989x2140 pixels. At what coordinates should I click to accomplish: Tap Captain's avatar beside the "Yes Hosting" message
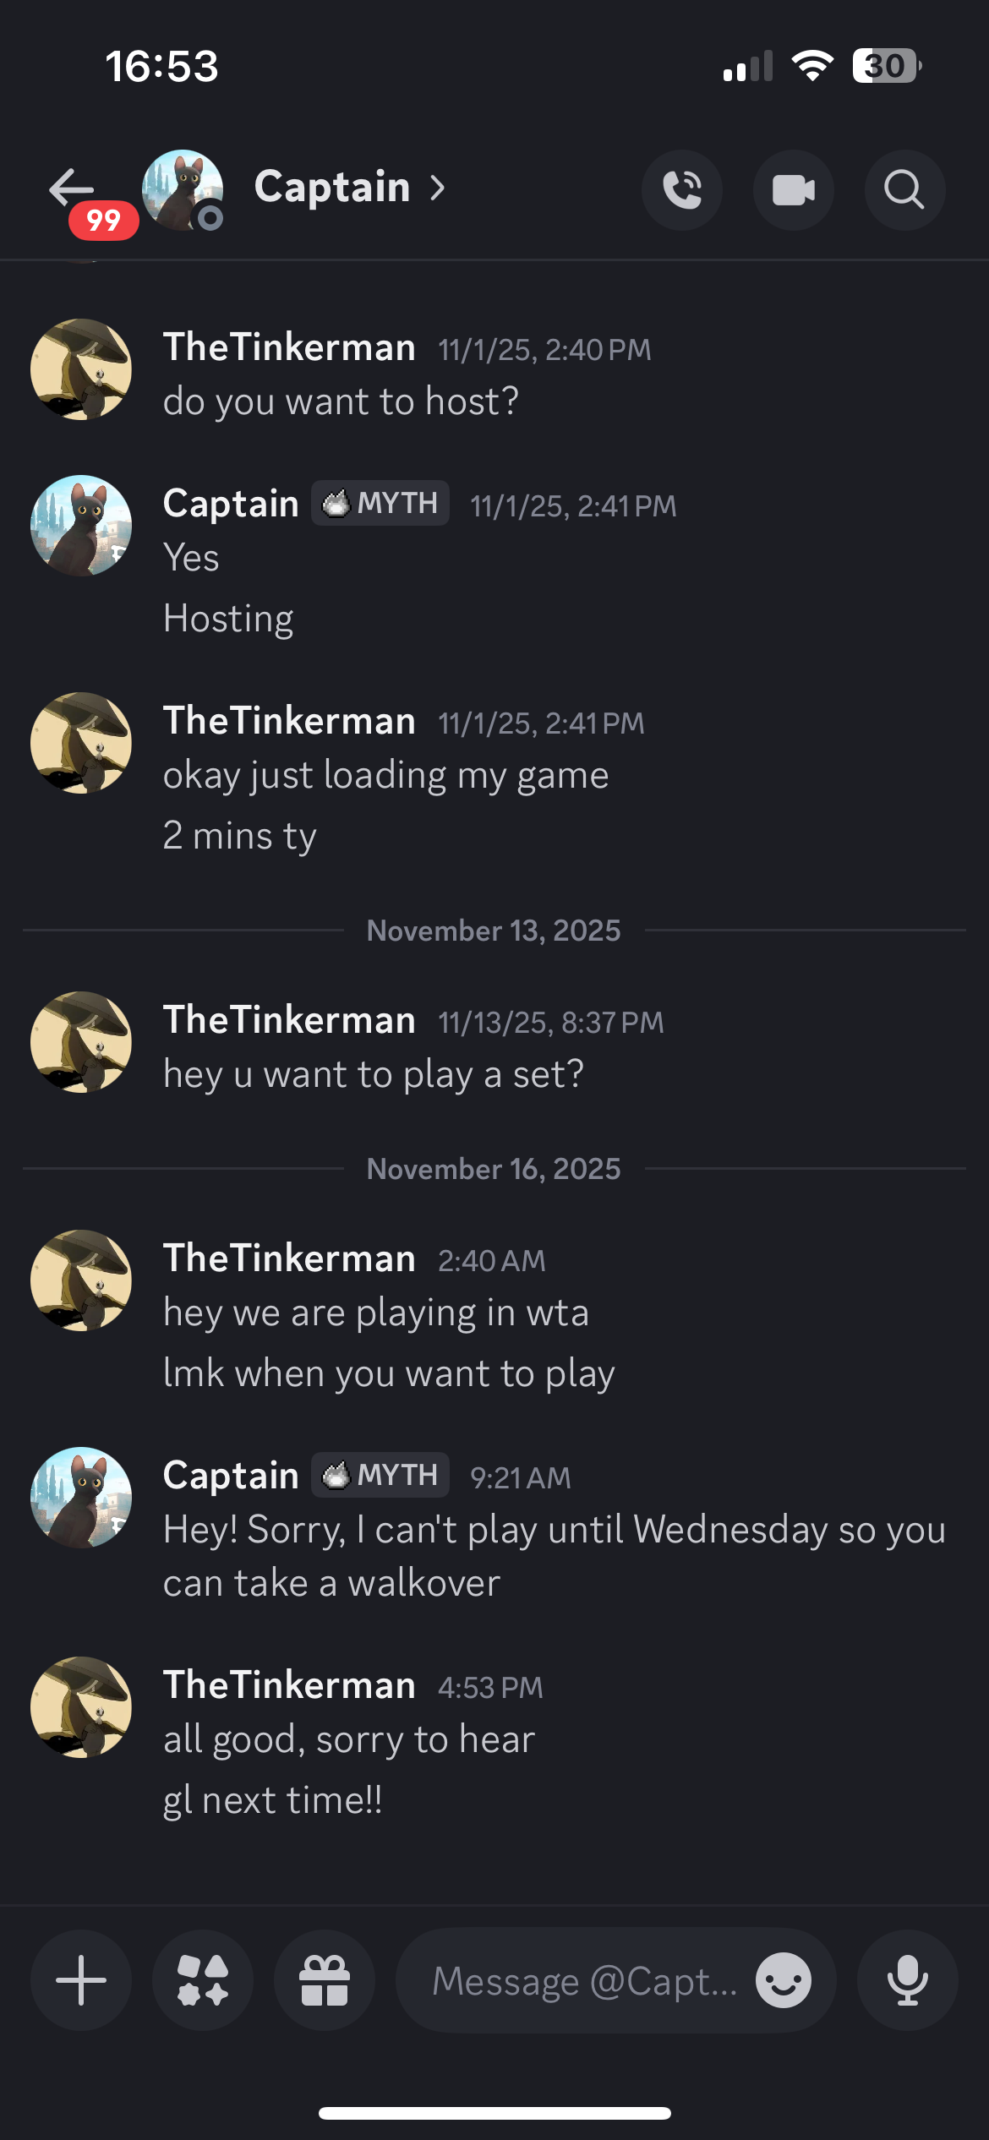point(81,526)
